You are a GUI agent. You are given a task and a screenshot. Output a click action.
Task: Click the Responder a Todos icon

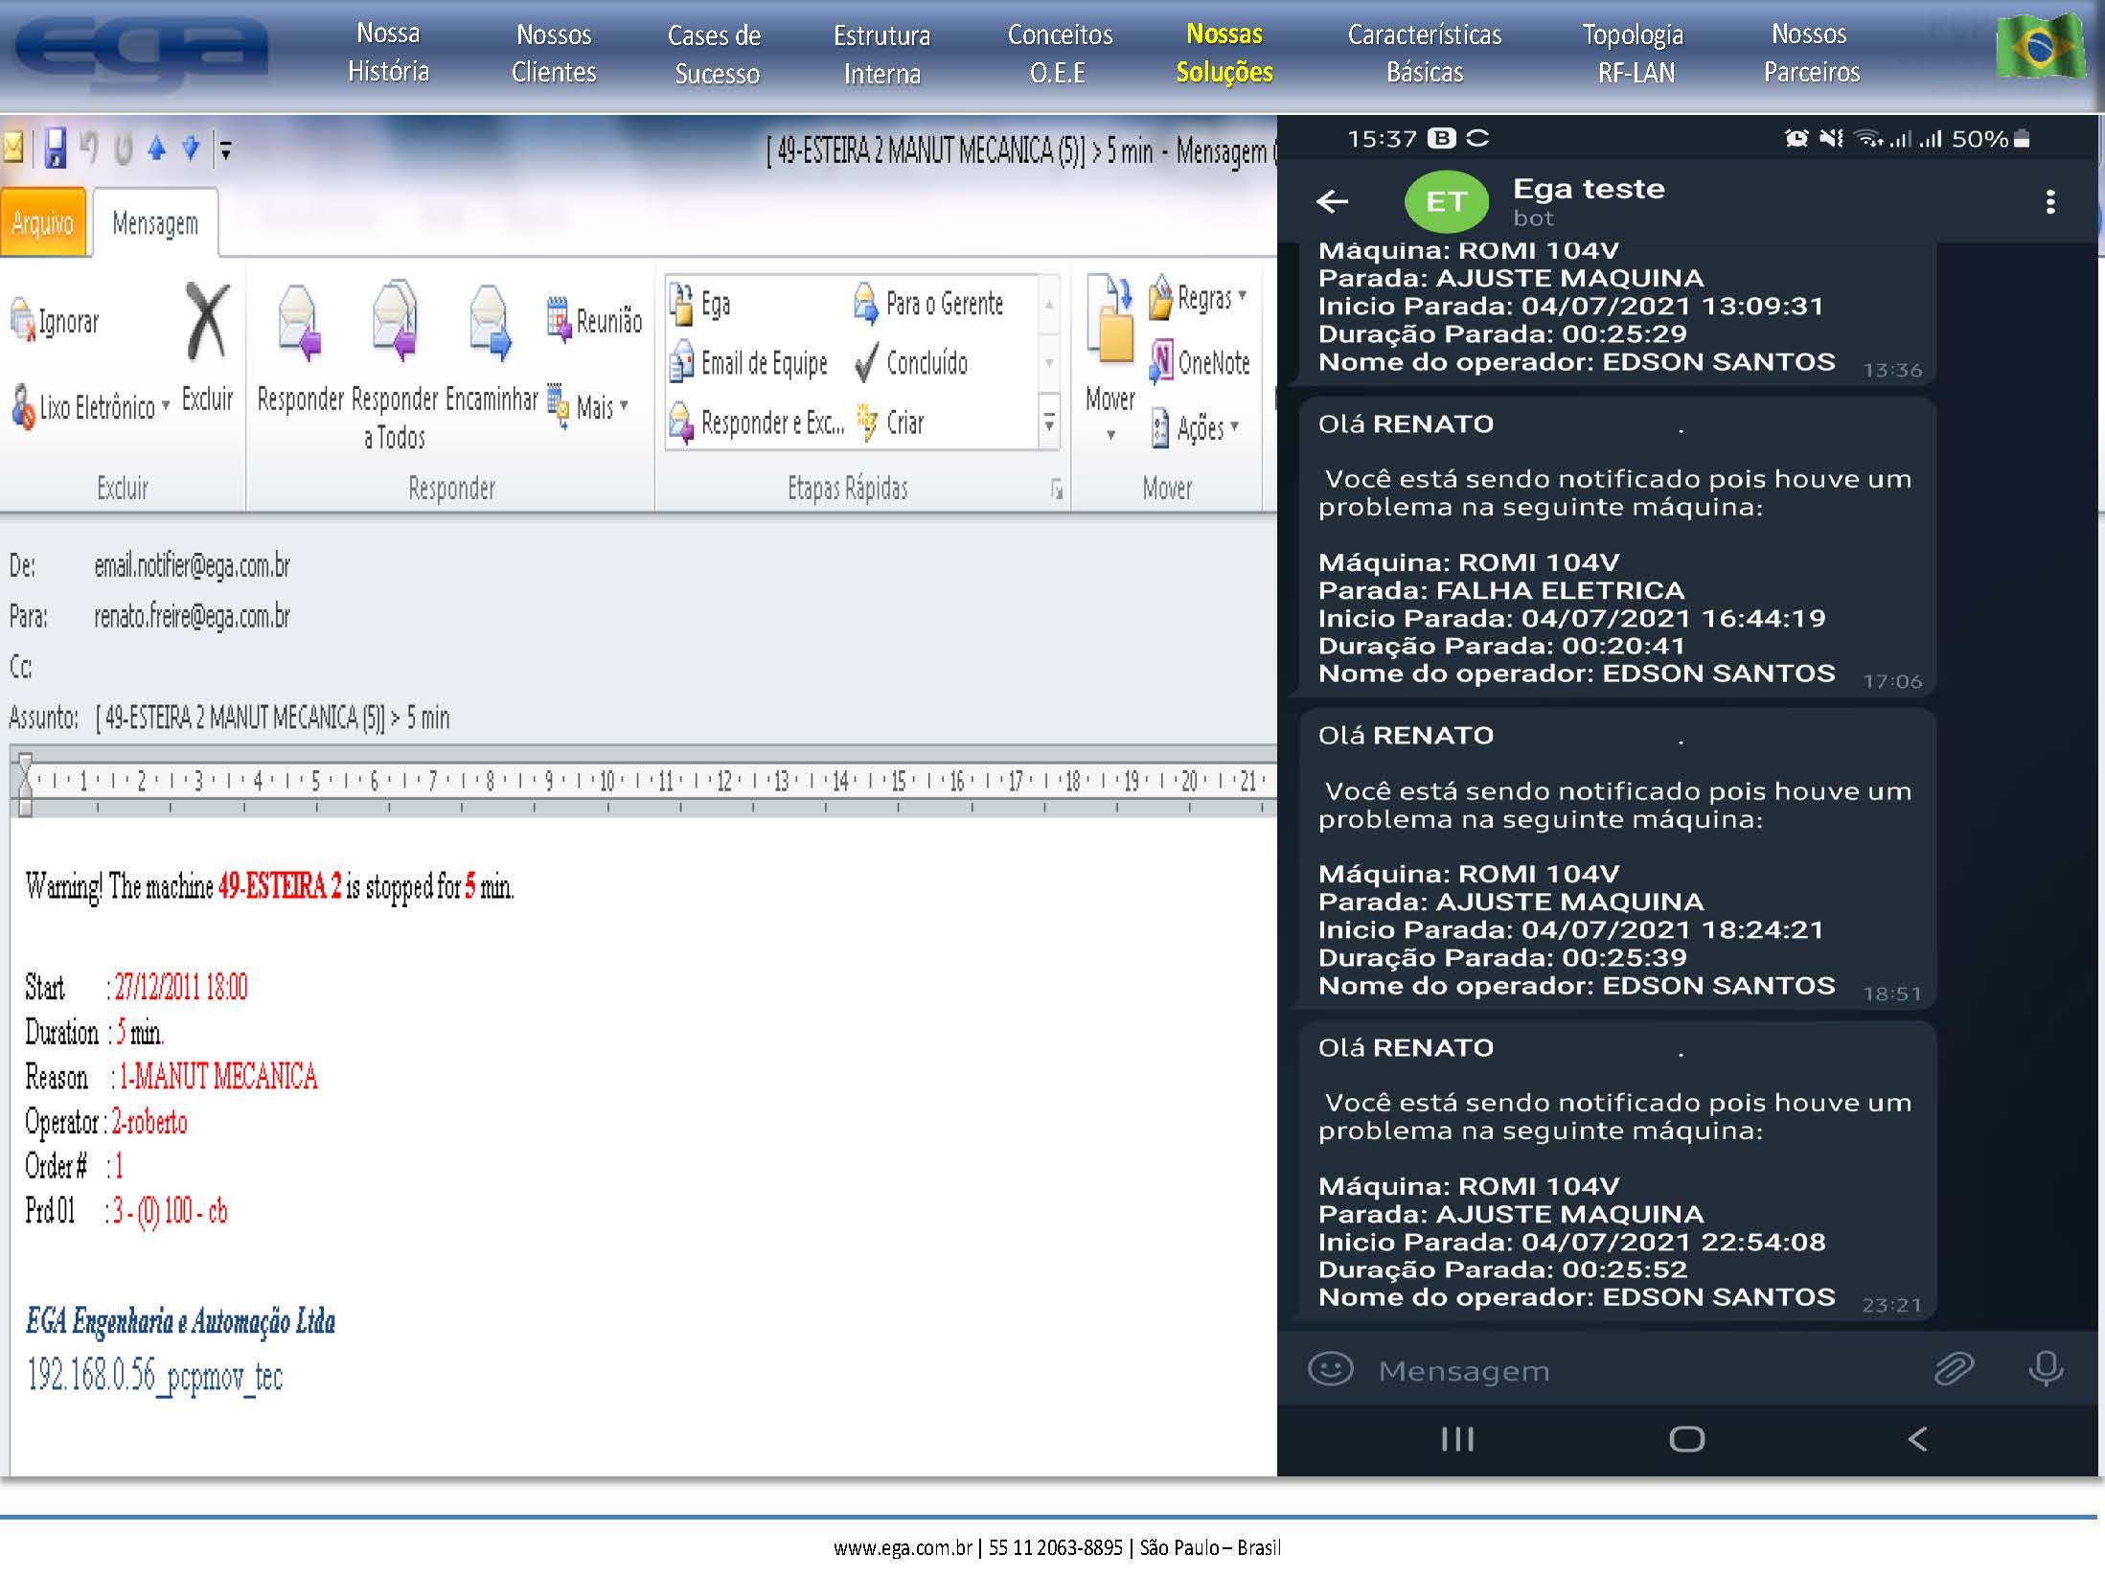point(395,322)
